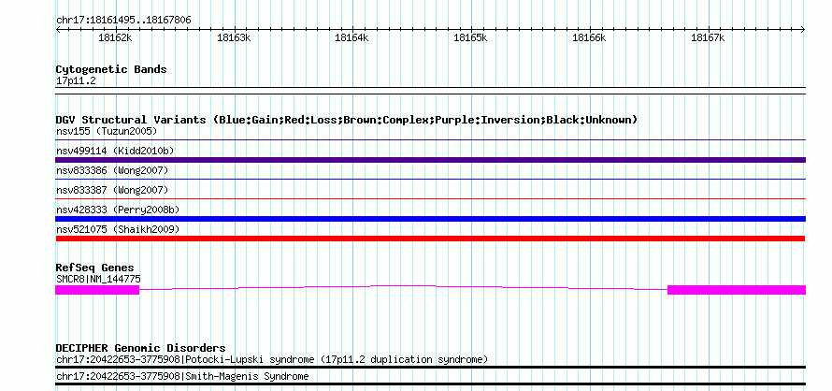Click the thick red nsv521075 loss bar

click(x=430, y=239)
